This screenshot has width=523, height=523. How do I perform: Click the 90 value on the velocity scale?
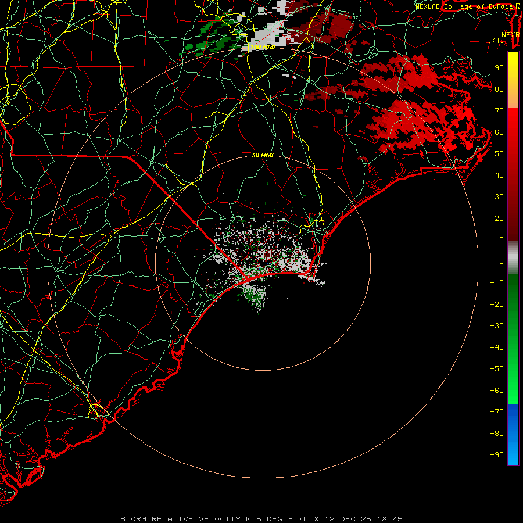(x=499, y=68)
